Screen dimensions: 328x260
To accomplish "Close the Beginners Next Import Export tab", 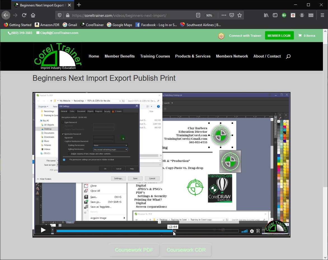I will coord(69,5).
